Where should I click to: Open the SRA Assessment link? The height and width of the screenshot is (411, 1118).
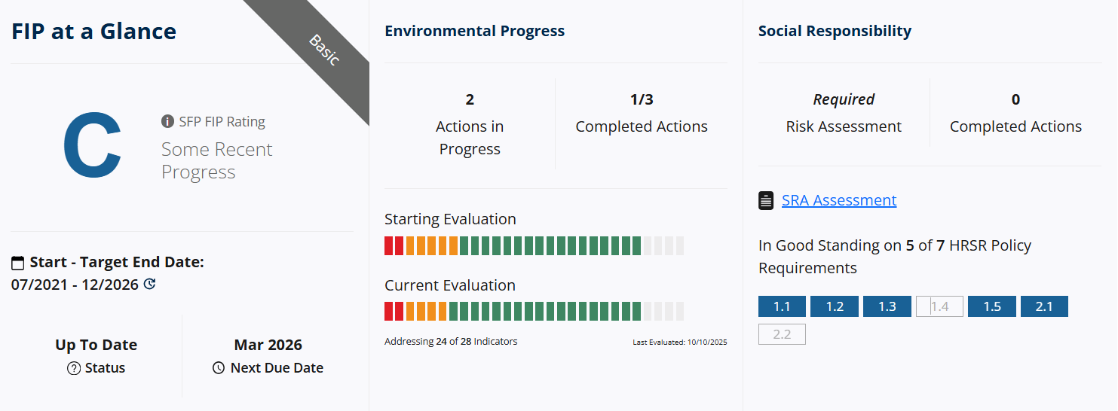pyautogui.click(x=839, y=200)
